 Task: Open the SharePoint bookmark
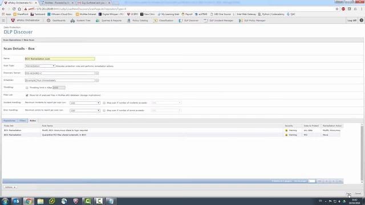coord(21,14)
